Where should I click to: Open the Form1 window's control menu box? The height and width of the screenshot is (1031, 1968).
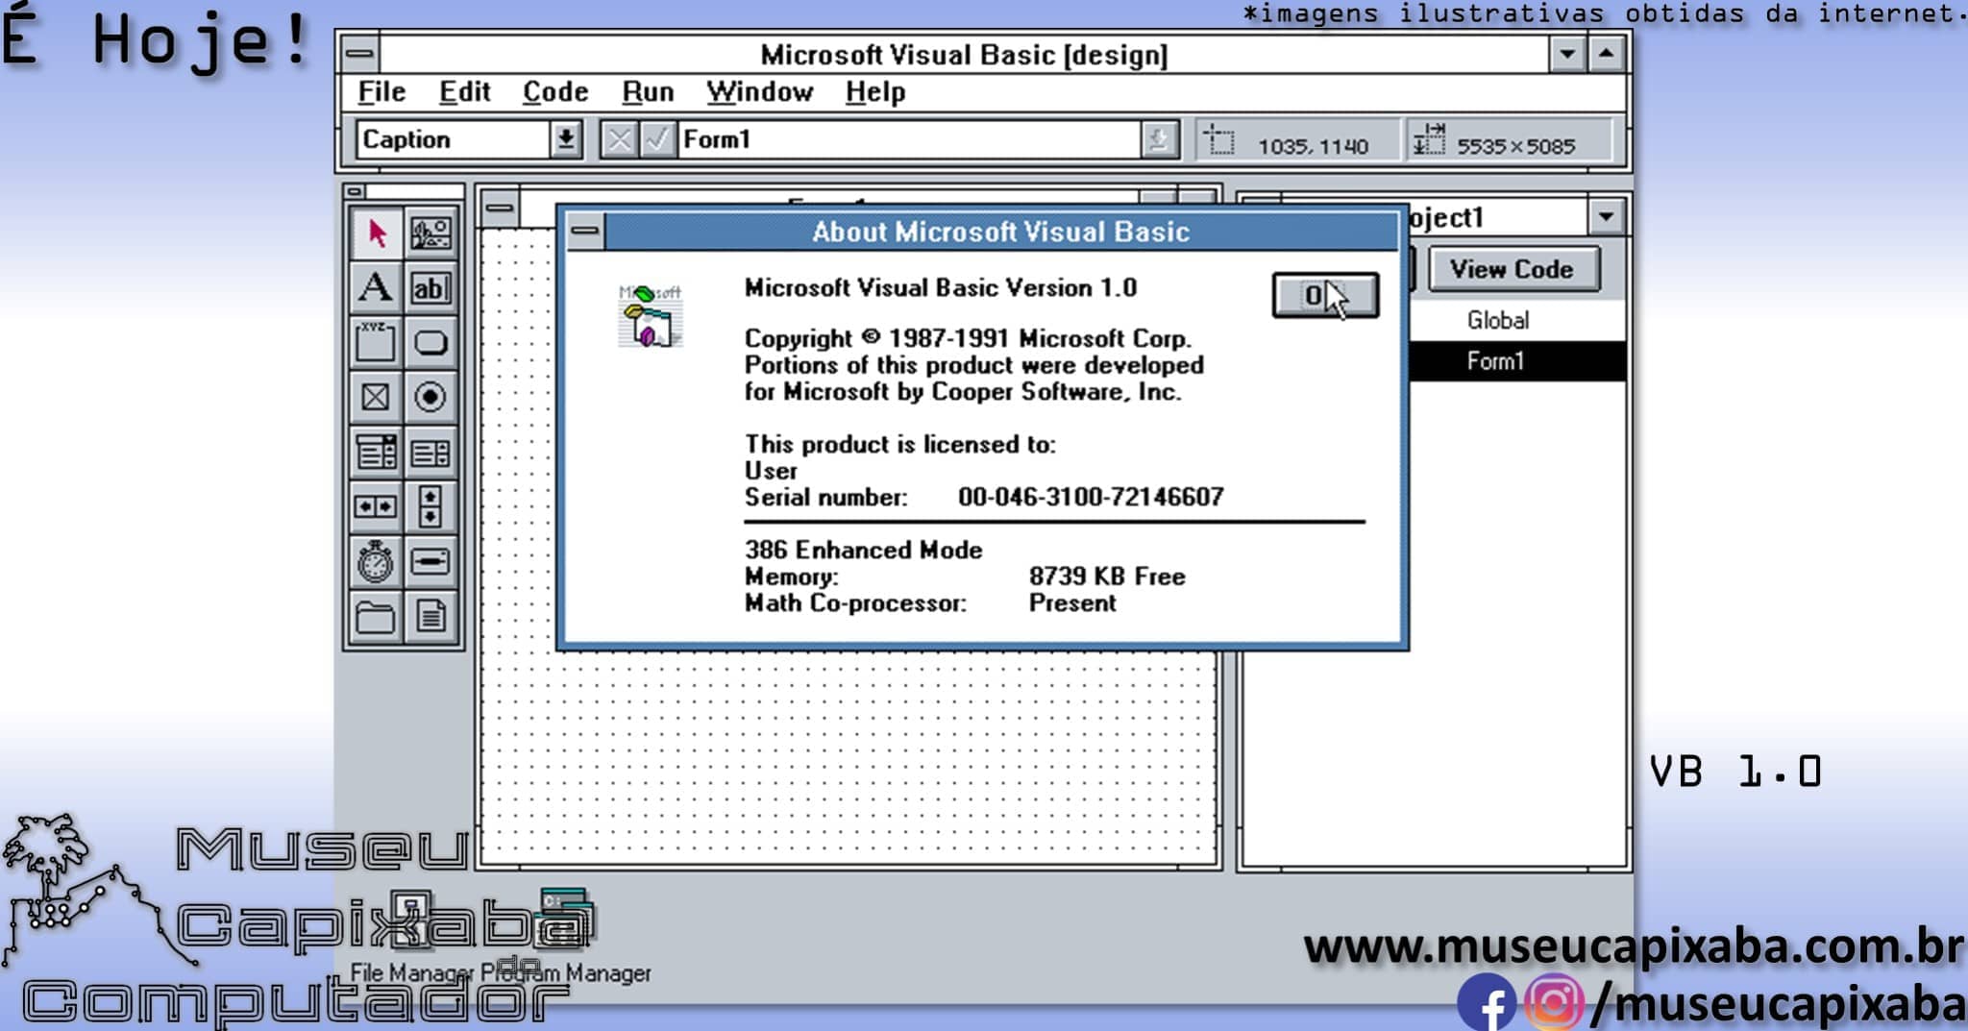pyautogui.click(x=500, y=209)
